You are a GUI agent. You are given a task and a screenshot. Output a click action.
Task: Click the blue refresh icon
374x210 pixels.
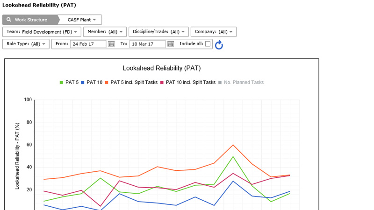point(219,45)
